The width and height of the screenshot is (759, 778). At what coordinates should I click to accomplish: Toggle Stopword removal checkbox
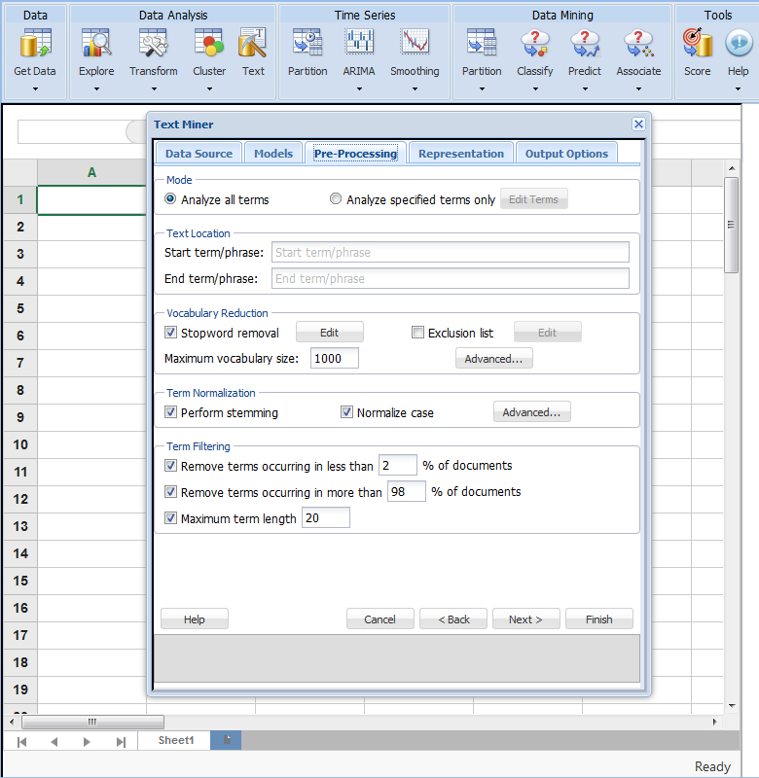pyautogui.click(x=170, y=333)
